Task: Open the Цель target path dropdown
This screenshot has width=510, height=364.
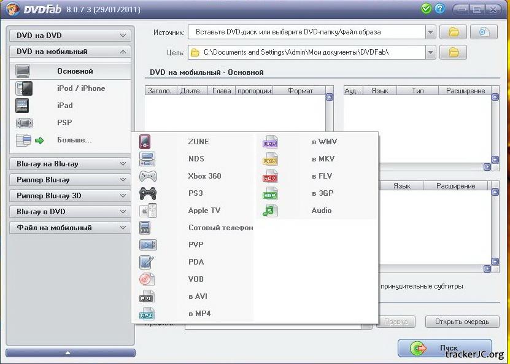Action: click(430, 53)
